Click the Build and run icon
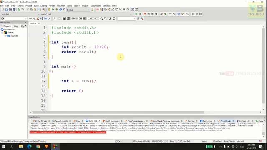 click(57, 10)
